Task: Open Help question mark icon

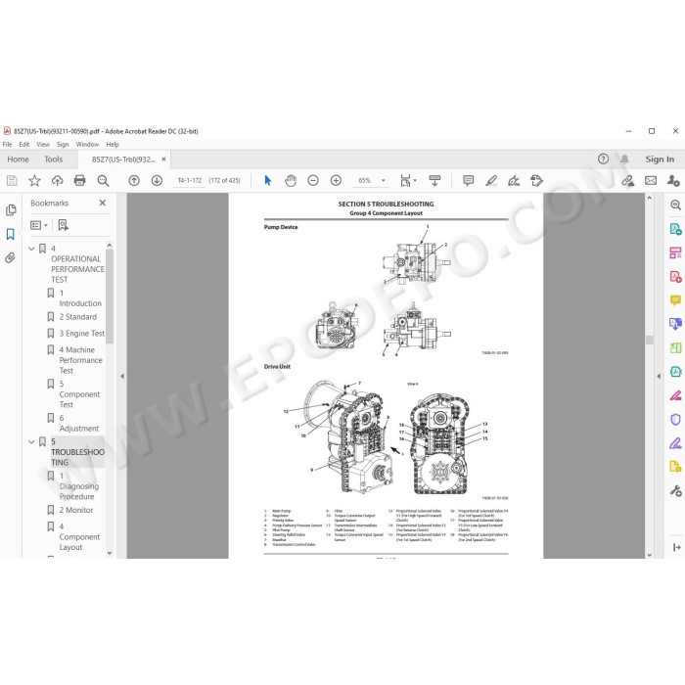Action: pos(604,159)
